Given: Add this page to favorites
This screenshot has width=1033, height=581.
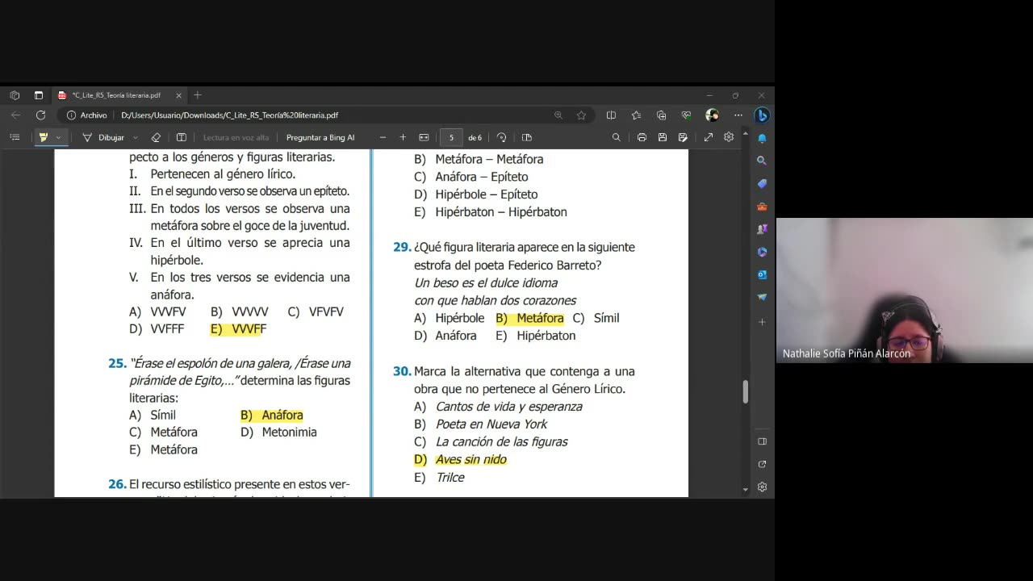Looking at the screenshot, I should (x=581, y=115).
